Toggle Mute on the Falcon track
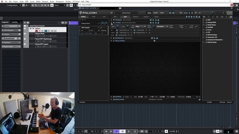Image resolution: width=239 pixels, height=134 pixels. (x=31, y=28)
